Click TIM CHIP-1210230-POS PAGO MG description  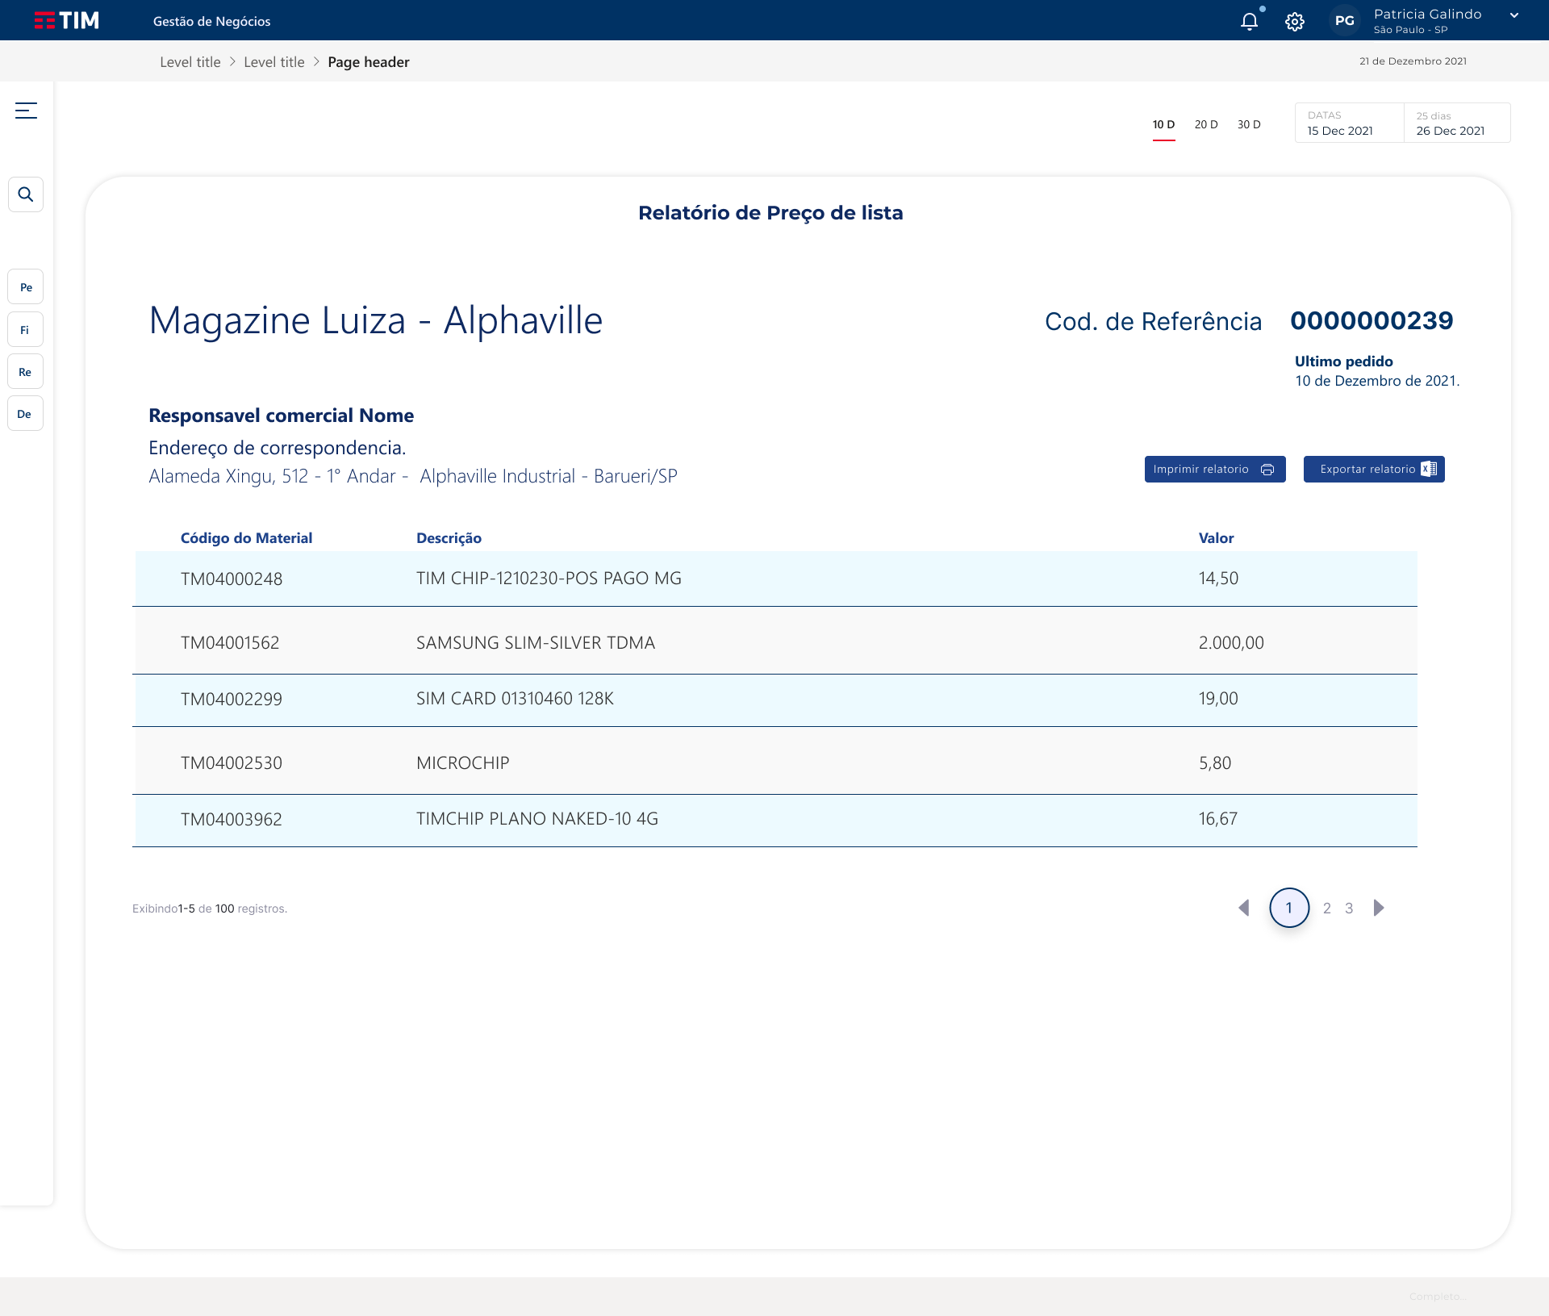point(549,579)
